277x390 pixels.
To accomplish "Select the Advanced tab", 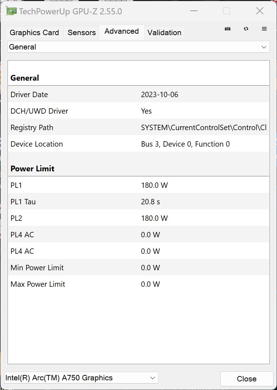I will [122, 32].
